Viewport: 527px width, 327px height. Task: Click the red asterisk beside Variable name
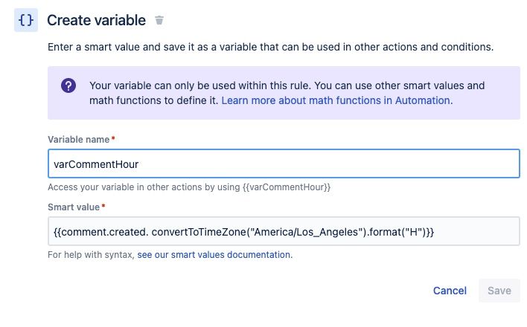coord(113,139)
